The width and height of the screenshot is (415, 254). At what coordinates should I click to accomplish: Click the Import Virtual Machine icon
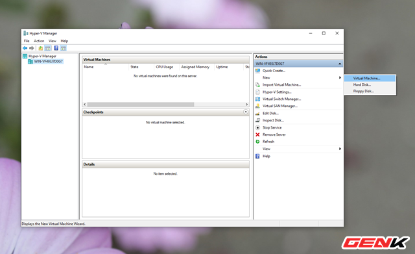[257, 84]
